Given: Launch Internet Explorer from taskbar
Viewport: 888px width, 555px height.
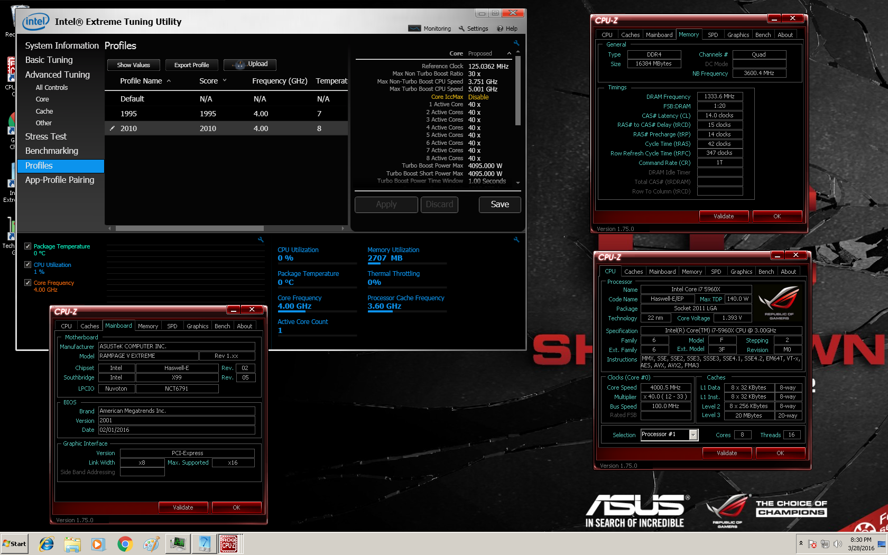Looking at the screenshot, I should [47, 543].
